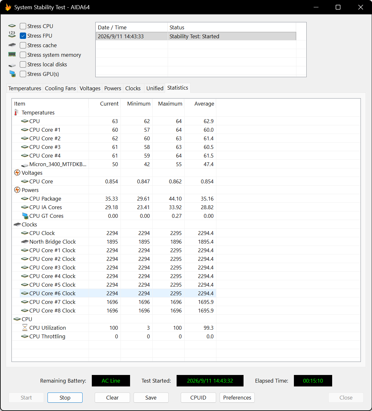Select the CPU Core #6 Clock row
Viewport: 372px width, 411px height.
pos(118,293)
